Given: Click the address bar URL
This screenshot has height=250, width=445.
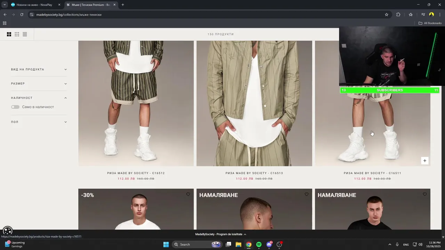Looking at the screenshot, I should coord(69,15).
